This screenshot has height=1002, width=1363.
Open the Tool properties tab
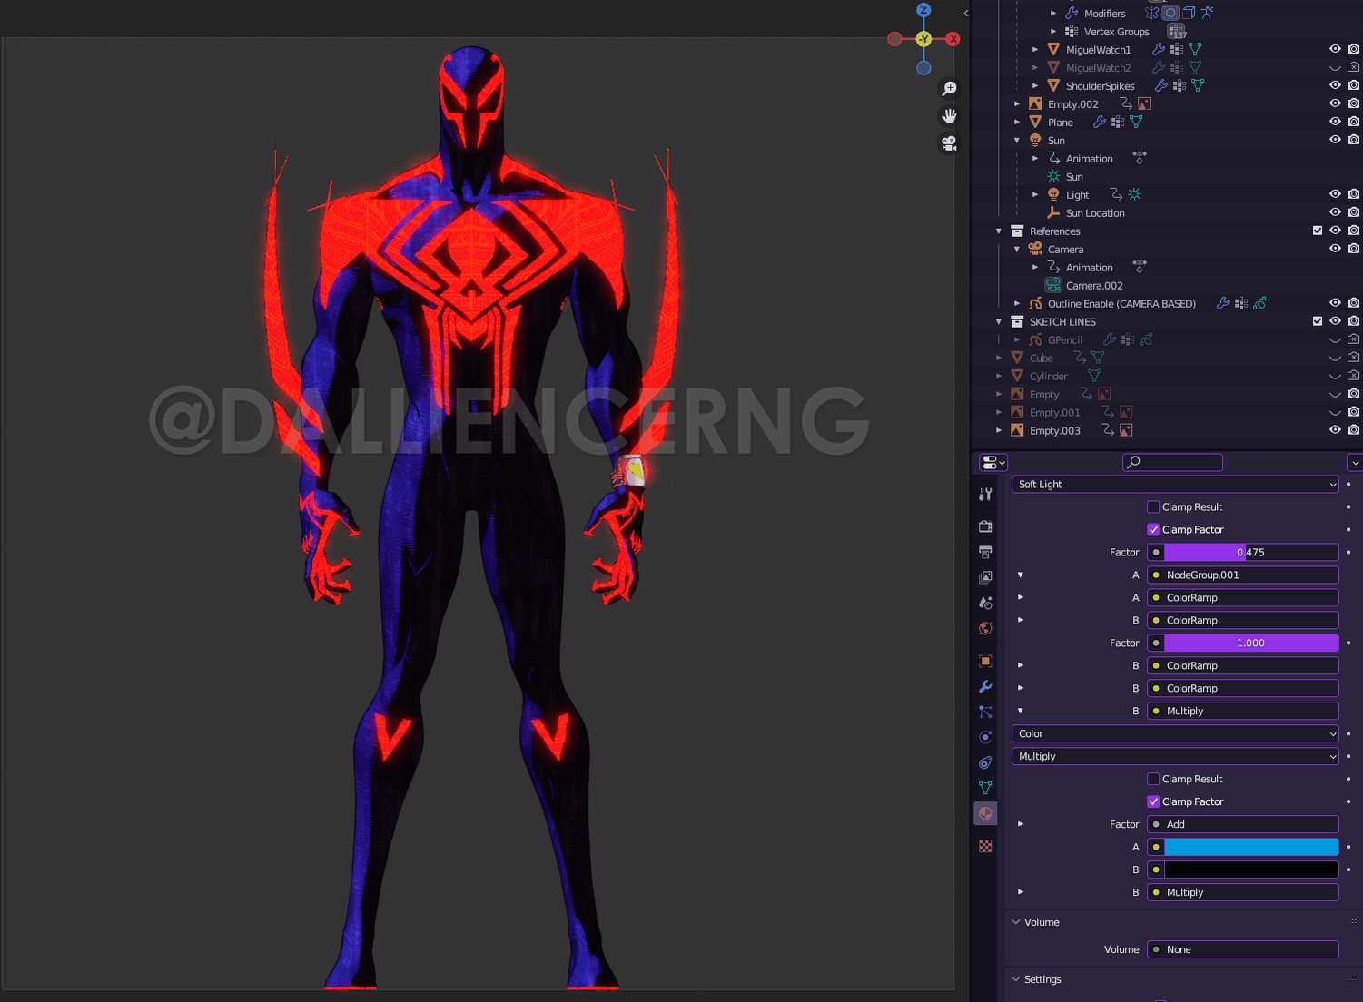(x=985, y=495)
